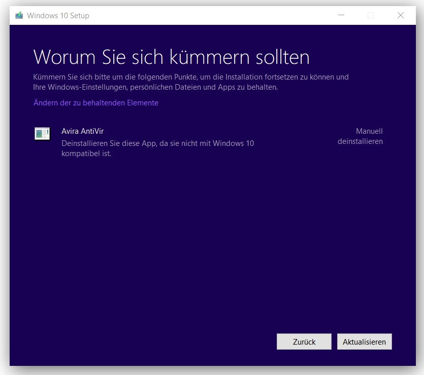Viewport: 424px width, 375px height.
Task: Click the Aktualisieren button
Action: [364, 342]
